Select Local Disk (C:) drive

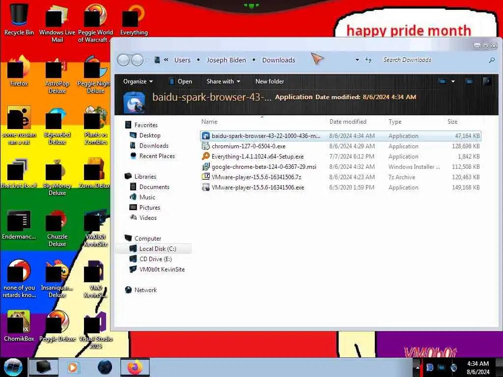[153, 248]
